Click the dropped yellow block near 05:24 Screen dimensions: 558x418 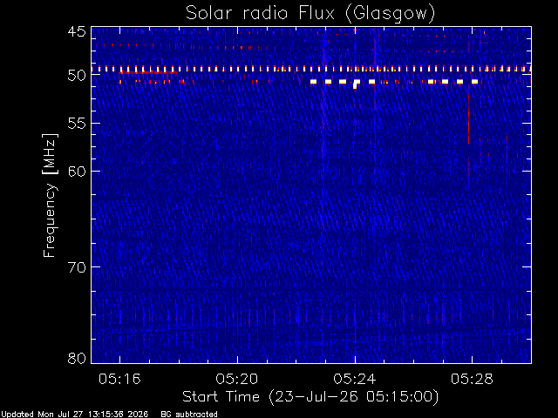(x=355, y=85)
